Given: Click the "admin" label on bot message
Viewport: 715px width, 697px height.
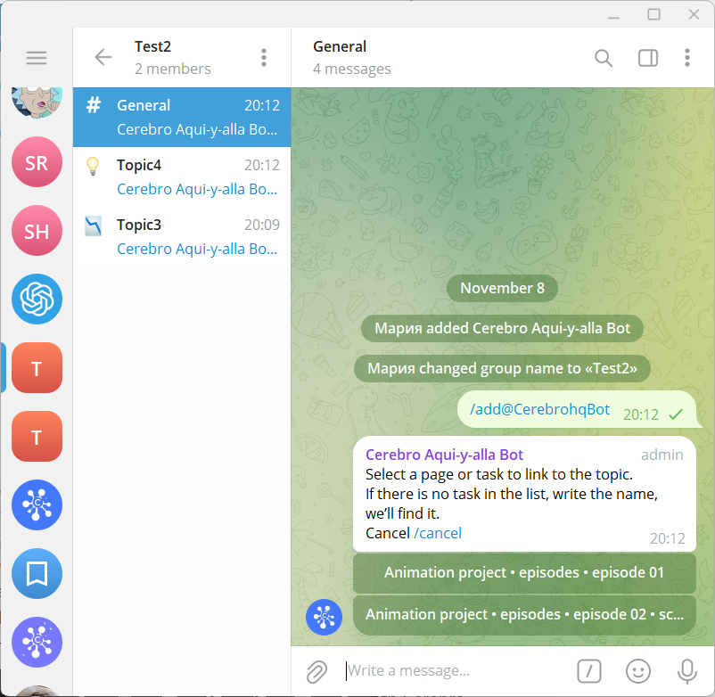Looking at the screenshot, I should 662,455.
